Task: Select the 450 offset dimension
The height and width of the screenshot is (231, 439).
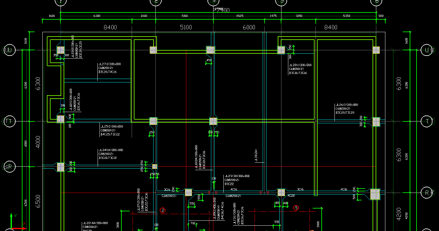Action: [209, 60]
